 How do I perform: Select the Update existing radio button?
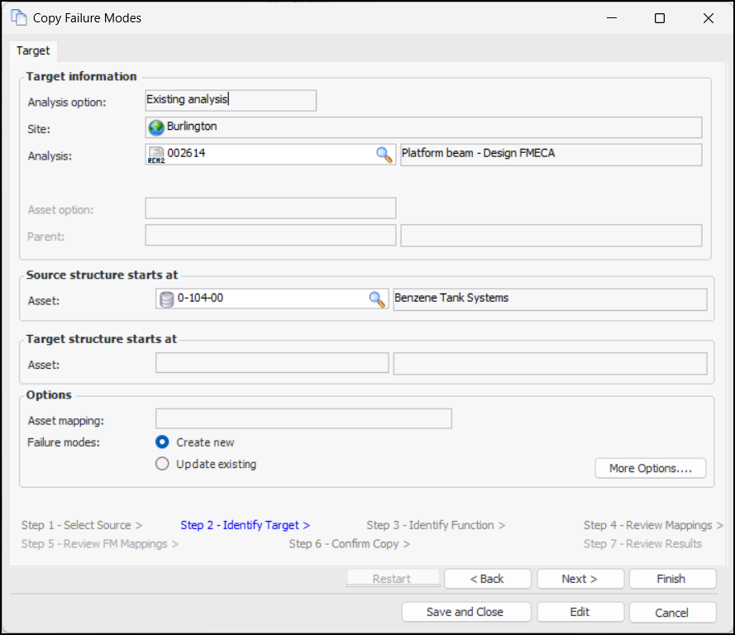pos(163,464)
